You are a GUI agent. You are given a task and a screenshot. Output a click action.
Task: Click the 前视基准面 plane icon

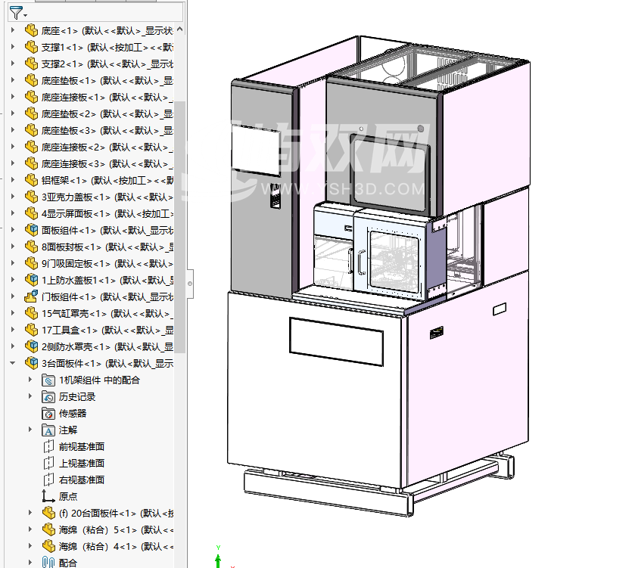coord(48,446)
